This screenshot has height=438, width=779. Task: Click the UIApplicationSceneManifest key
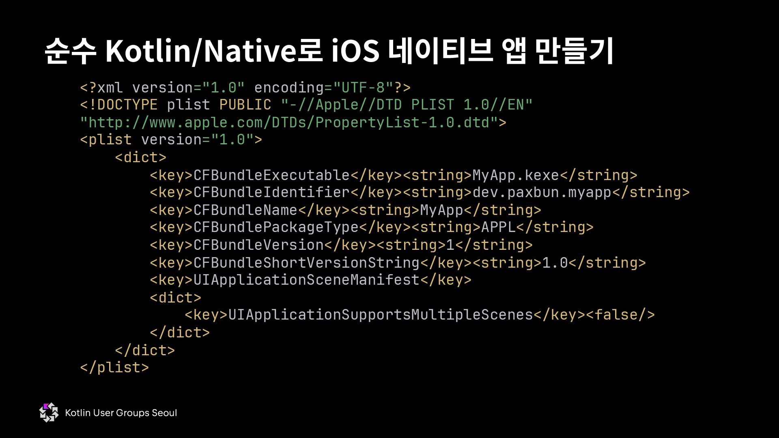pos(306,280)
